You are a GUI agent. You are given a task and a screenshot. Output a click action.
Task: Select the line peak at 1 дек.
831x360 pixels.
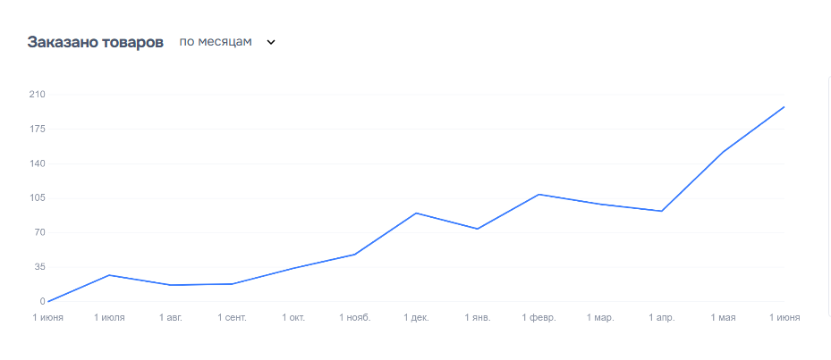pos(416,213)
